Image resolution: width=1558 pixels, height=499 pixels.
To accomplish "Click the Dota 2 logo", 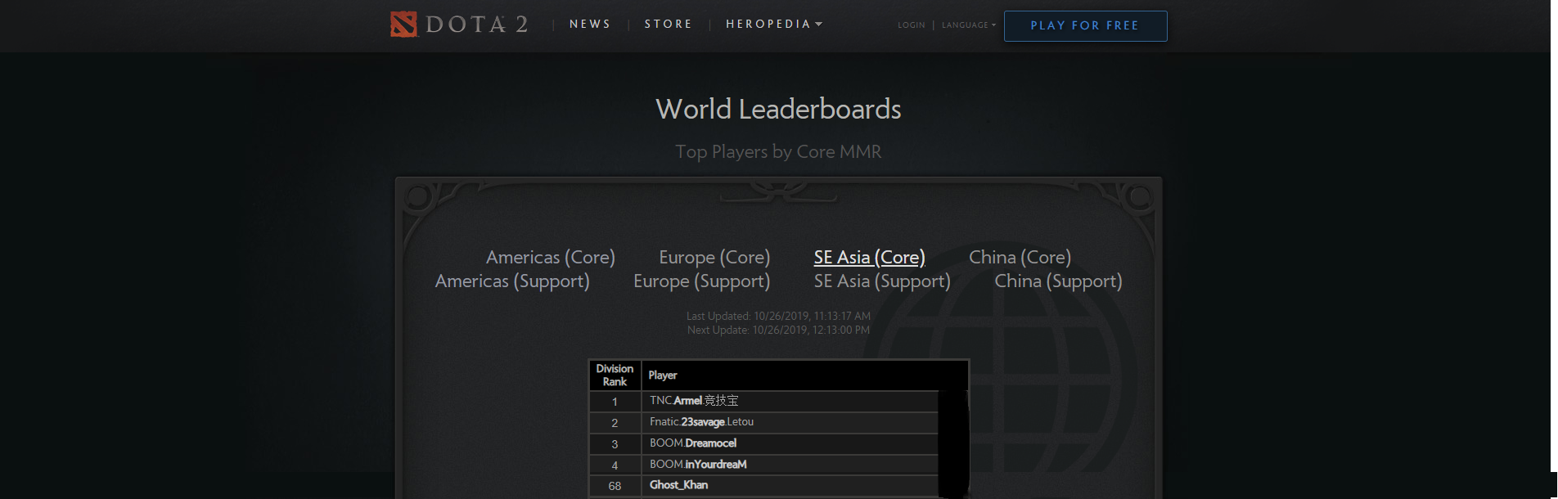I will pyautogui.click(x=459, y=25).
